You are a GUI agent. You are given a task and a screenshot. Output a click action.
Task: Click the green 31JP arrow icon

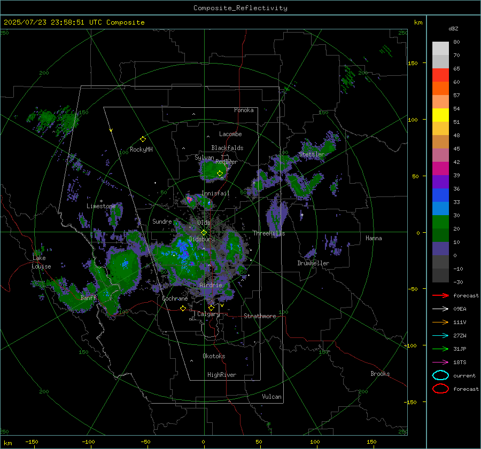click(x=440, y=349)
